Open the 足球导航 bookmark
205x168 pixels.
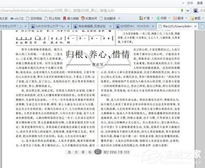click(x=34, y=18)
